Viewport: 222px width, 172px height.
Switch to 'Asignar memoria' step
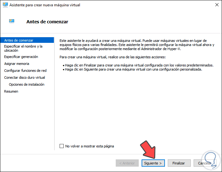[16, 64]
